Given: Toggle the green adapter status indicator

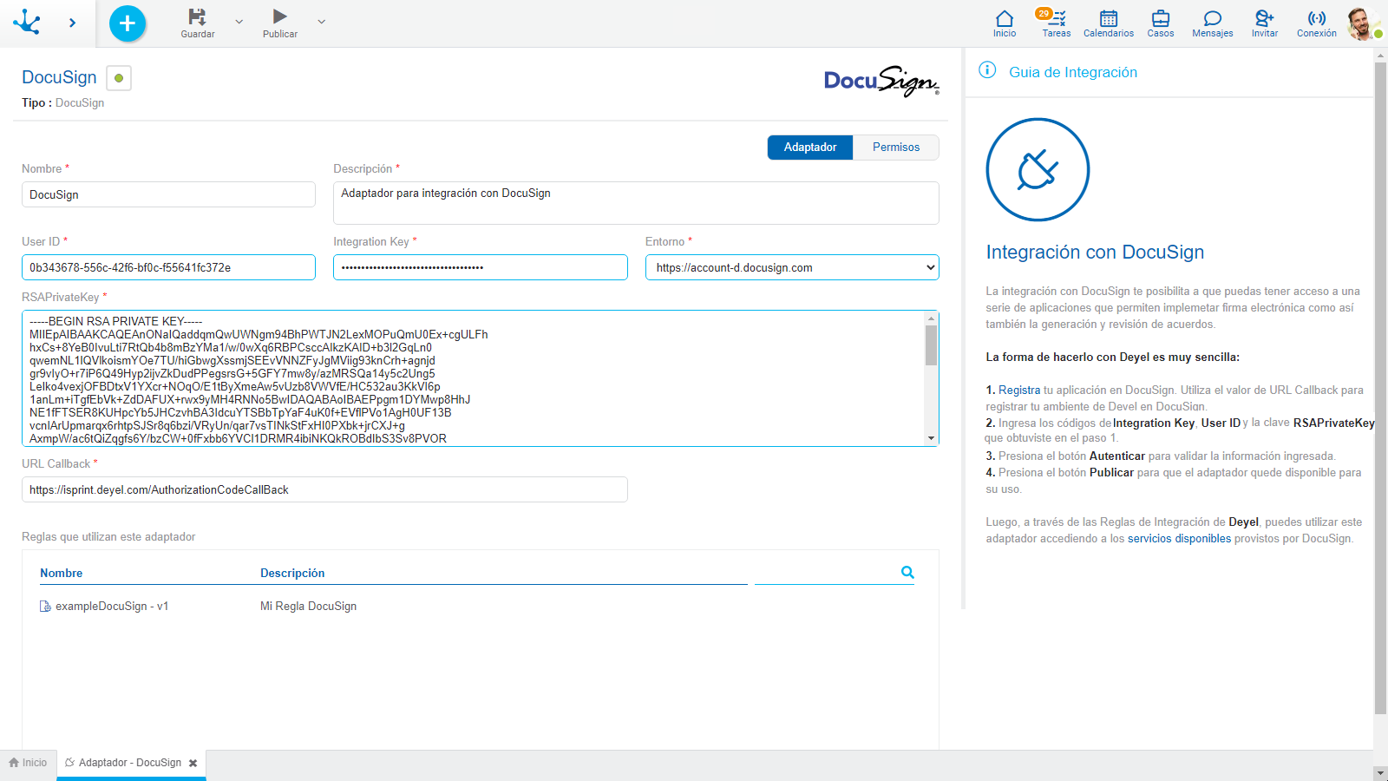Looking at the screenshot, I should tap(119, 78).
